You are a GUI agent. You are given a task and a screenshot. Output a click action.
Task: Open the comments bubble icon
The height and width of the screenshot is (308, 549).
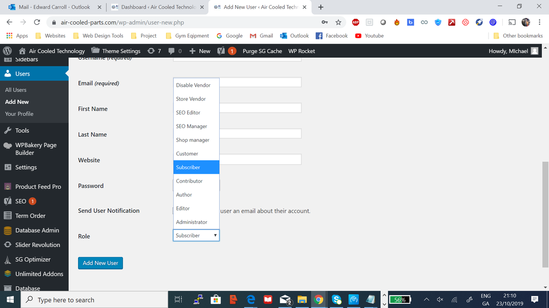click(172, 51)
